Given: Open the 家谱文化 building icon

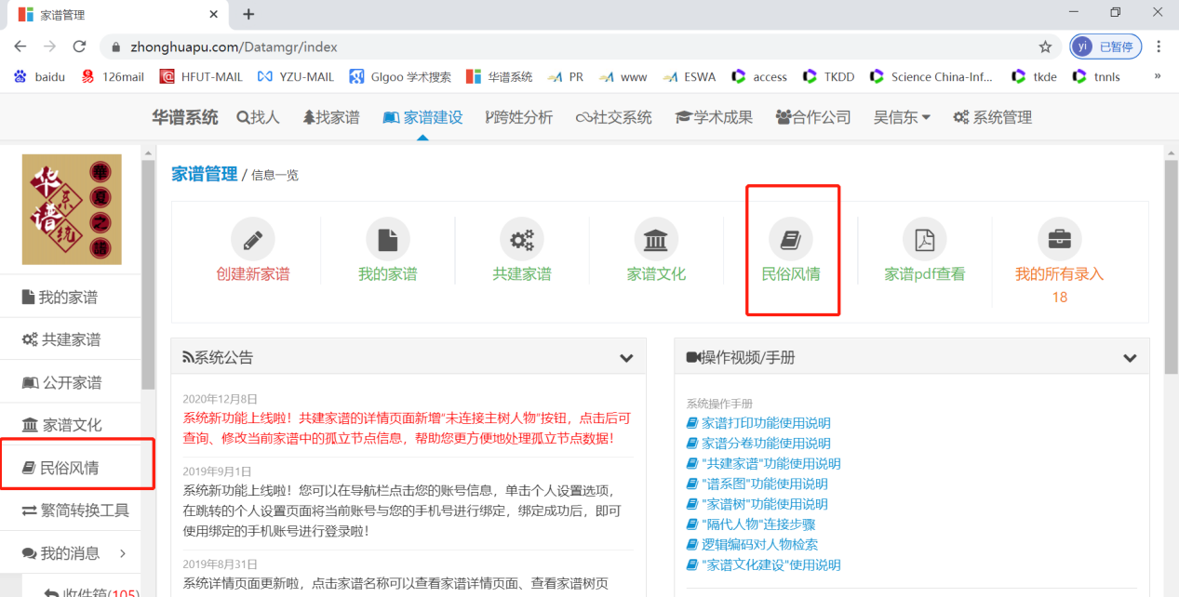Looking at the screenshot, I should 656,240.
